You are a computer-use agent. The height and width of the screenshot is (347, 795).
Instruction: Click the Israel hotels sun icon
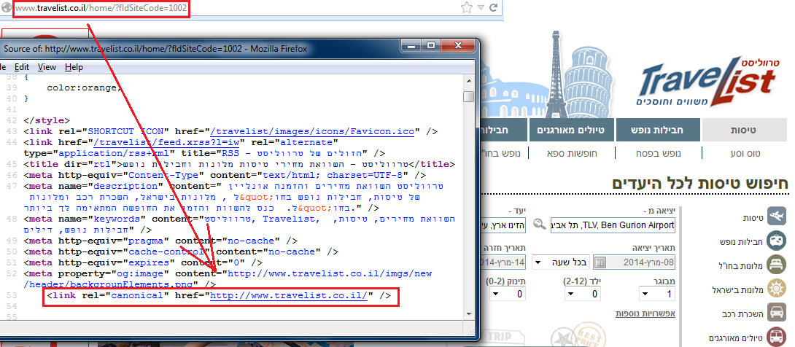776,289
